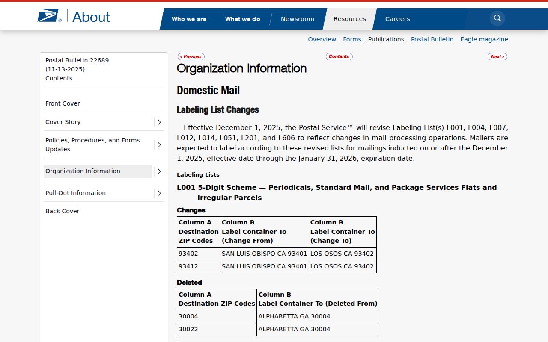Open the Careers tab
The width and height of the screenshot is (548, 342).
click(398, 19)
